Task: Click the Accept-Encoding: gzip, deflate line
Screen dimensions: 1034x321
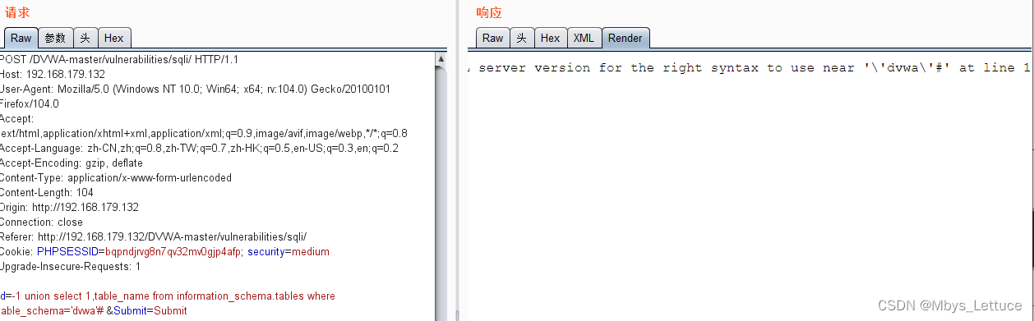Action: coord(72,163)
